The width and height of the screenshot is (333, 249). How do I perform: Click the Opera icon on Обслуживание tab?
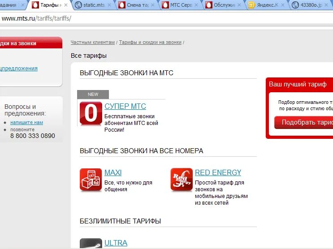(208, 5)
